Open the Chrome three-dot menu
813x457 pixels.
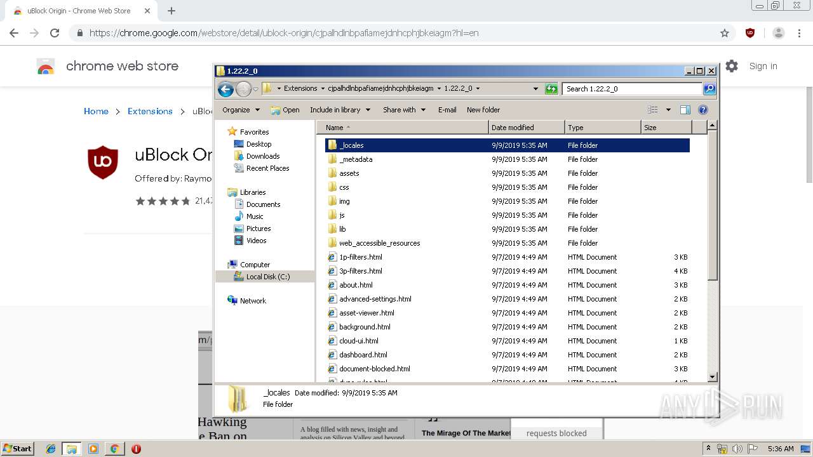[x=799, y=33]
